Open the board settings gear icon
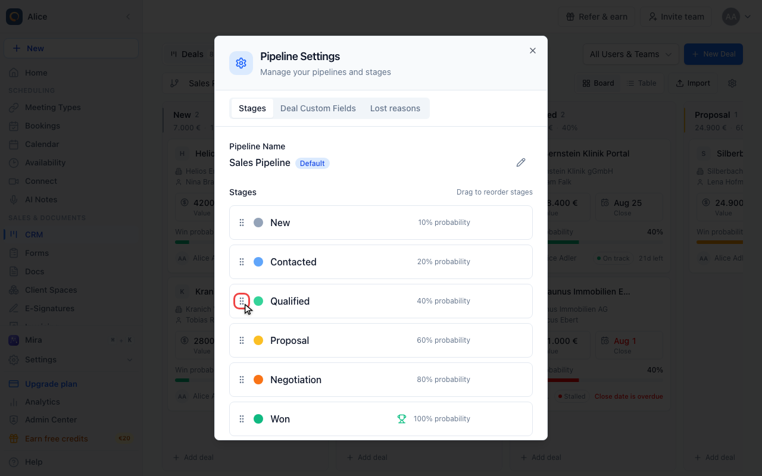762x476 pixels. tap(732, 83)
